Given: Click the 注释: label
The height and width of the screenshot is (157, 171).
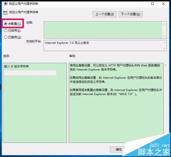Looking at the screenshot, I should pyautogui.click(x=29, y=23).
